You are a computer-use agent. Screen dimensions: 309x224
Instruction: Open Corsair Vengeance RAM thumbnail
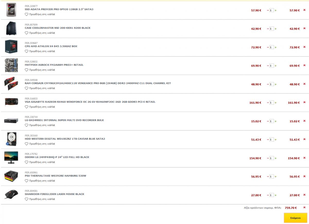[x=11, y=84]
